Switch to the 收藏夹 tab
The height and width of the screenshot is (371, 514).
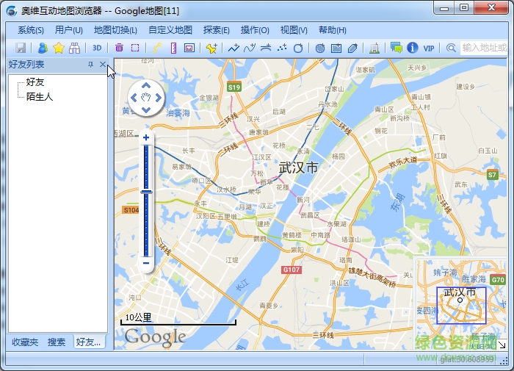24,342
